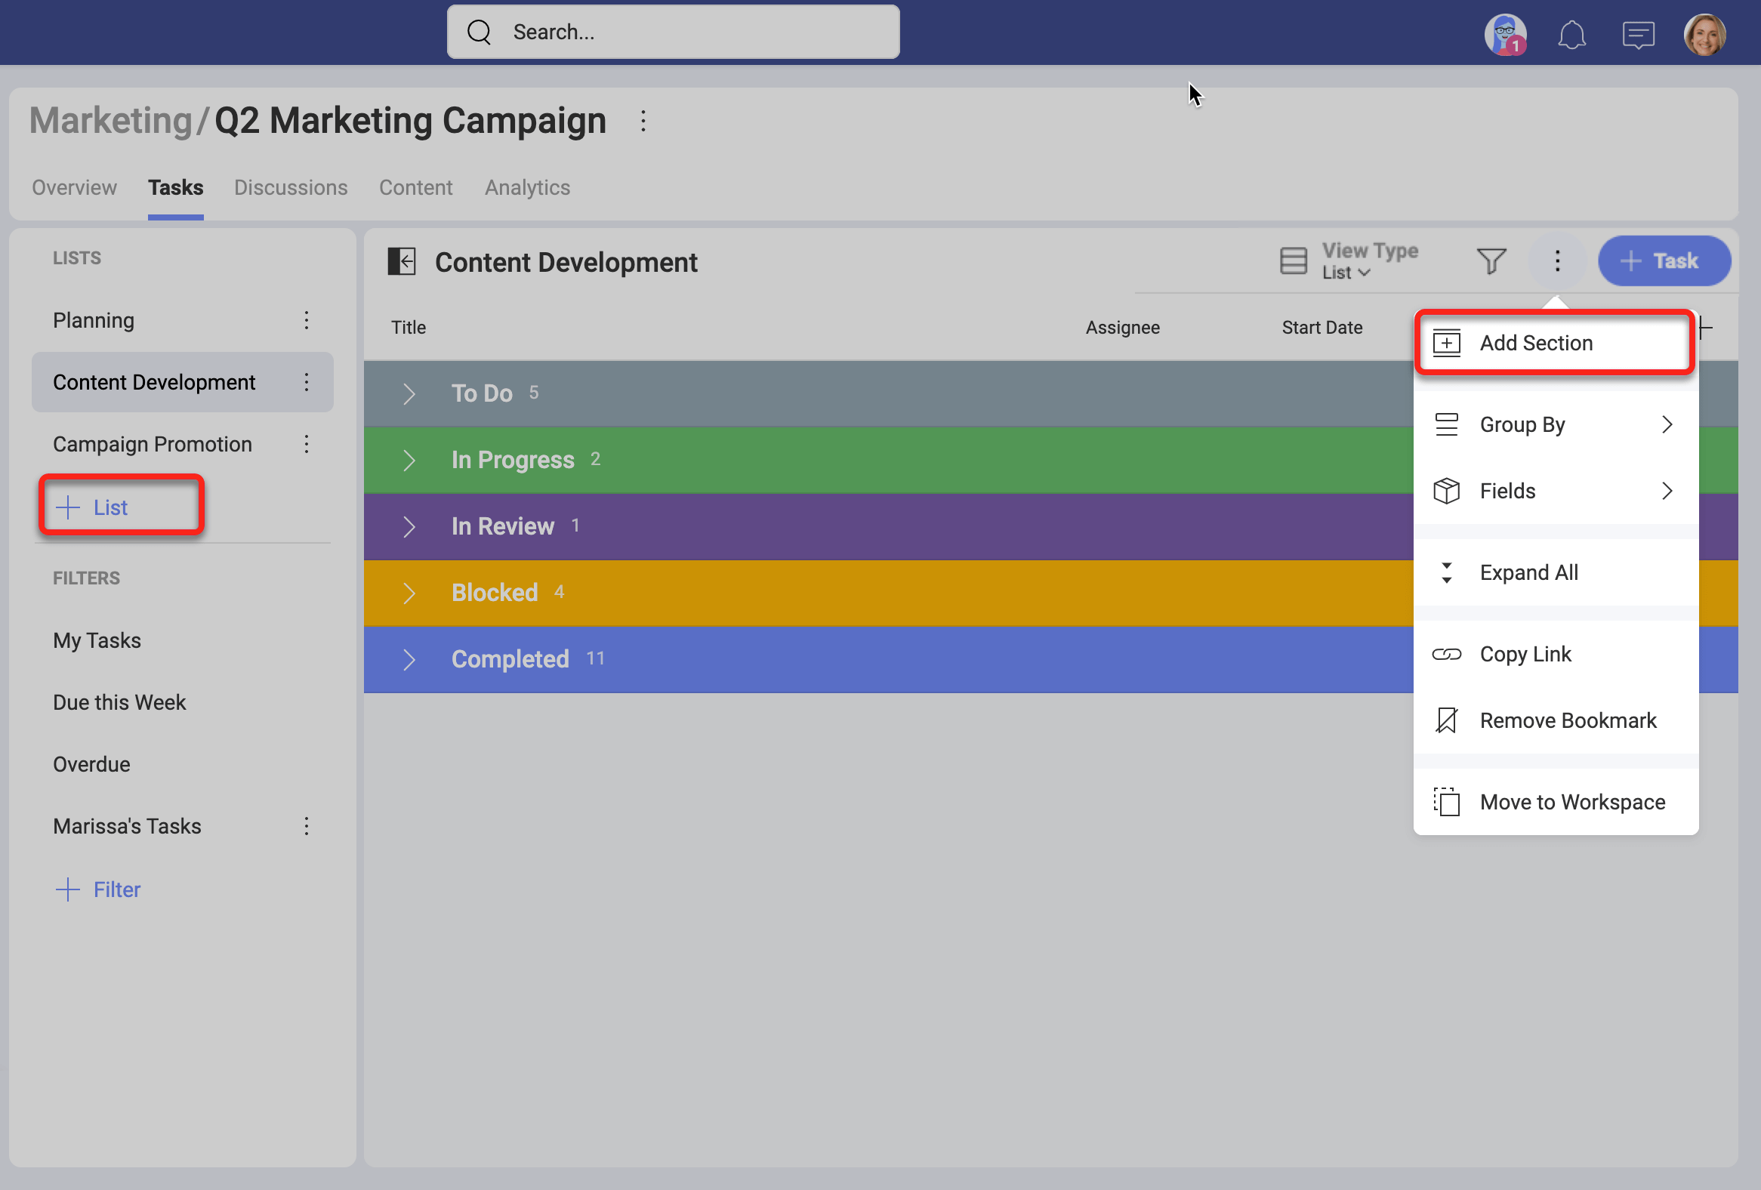Expand the In Progress section
Viewport: 1761px width, 1190px height.
pyautogui.click(x=410, y=460)
